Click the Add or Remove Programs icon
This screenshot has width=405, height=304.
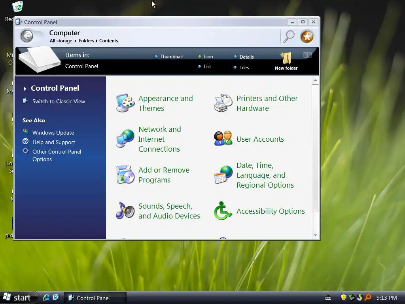[125, 175]
